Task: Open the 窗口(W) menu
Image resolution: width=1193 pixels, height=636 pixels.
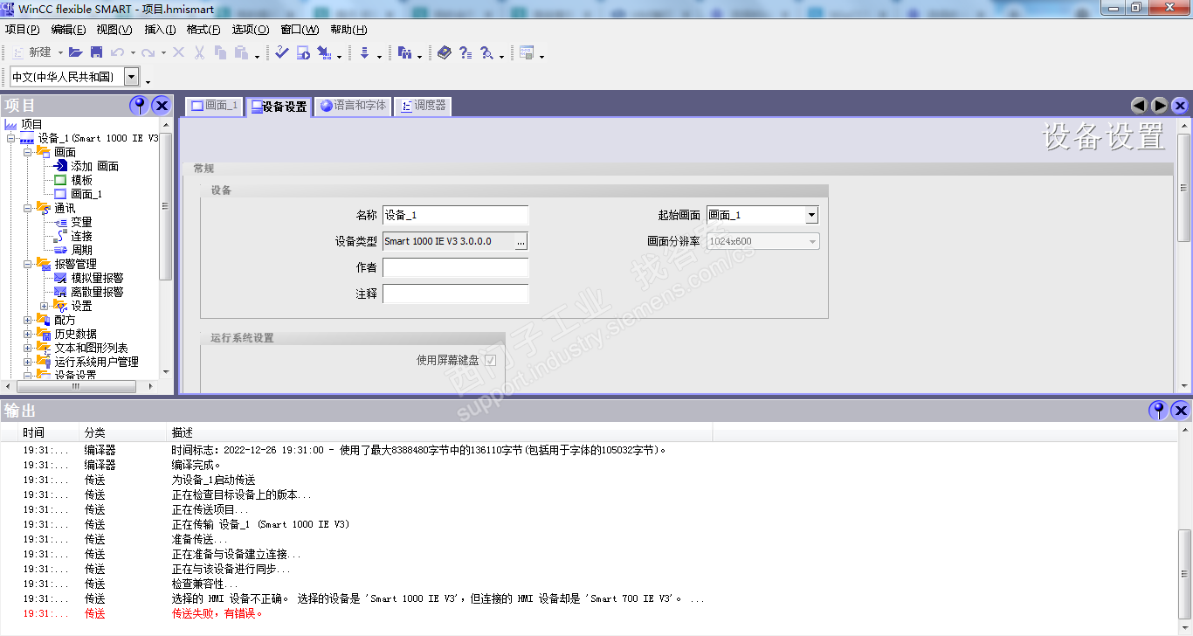Action: [300, 30]
